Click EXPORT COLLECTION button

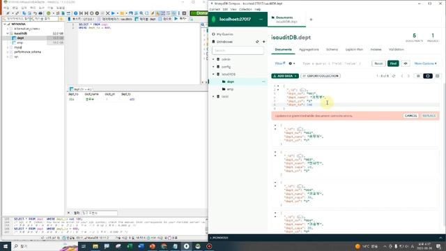pos(321,76)
